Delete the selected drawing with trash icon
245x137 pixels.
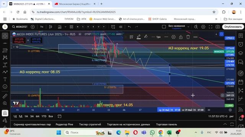point(188,37)
